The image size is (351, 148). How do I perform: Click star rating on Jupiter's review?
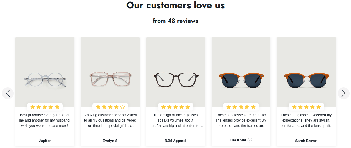[x=45, y=107]
